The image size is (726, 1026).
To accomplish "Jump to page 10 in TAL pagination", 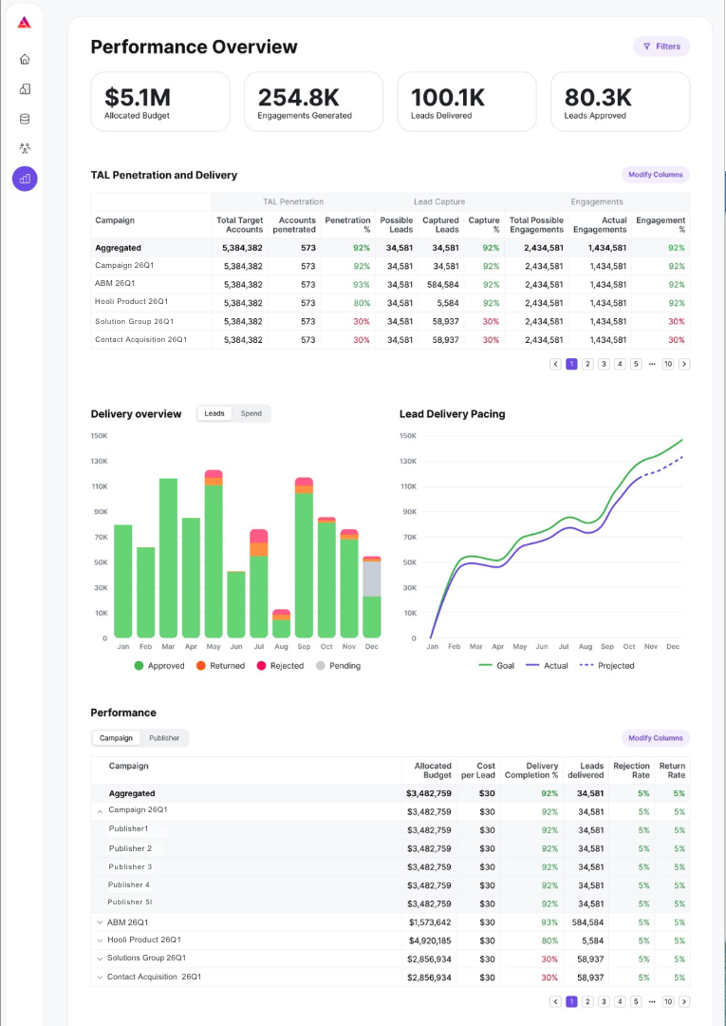I will pos(668,364).
